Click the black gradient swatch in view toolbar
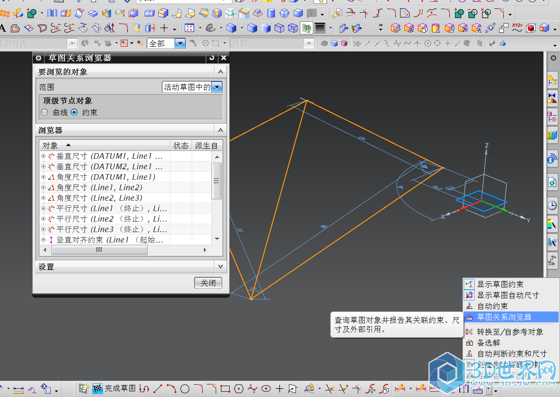This screenshot has height=397, width=560. point(320,28)
